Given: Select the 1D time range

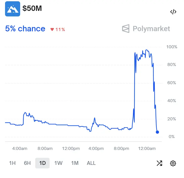Looking at the screenshot, I should point(42,163).
